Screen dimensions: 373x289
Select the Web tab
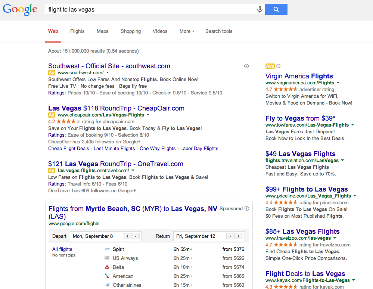[53, 31]
